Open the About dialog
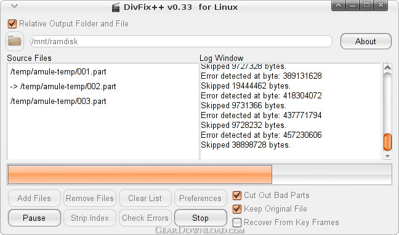This screenshot has width=399, height=235. point(366,41)
